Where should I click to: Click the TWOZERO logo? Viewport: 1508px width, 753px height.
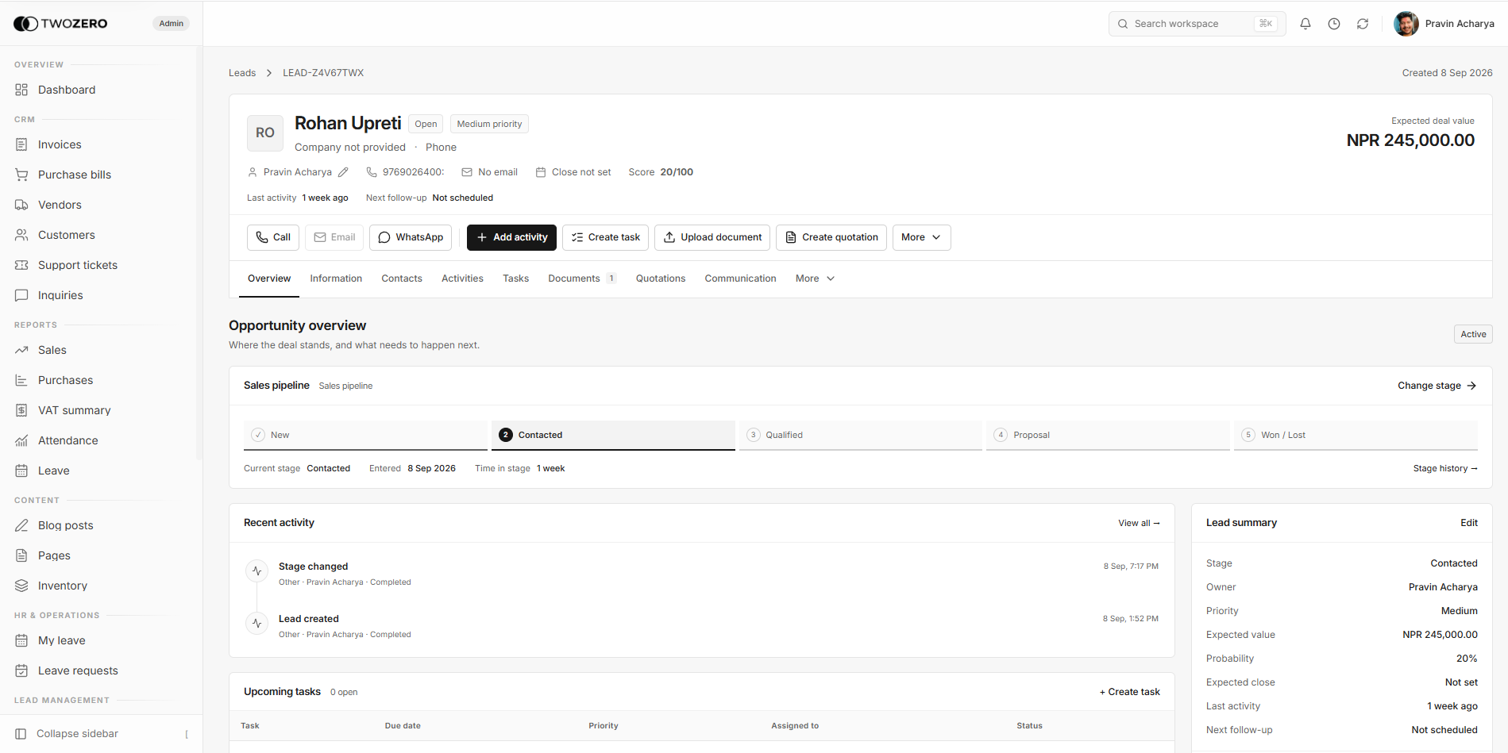tap(60, 24)
